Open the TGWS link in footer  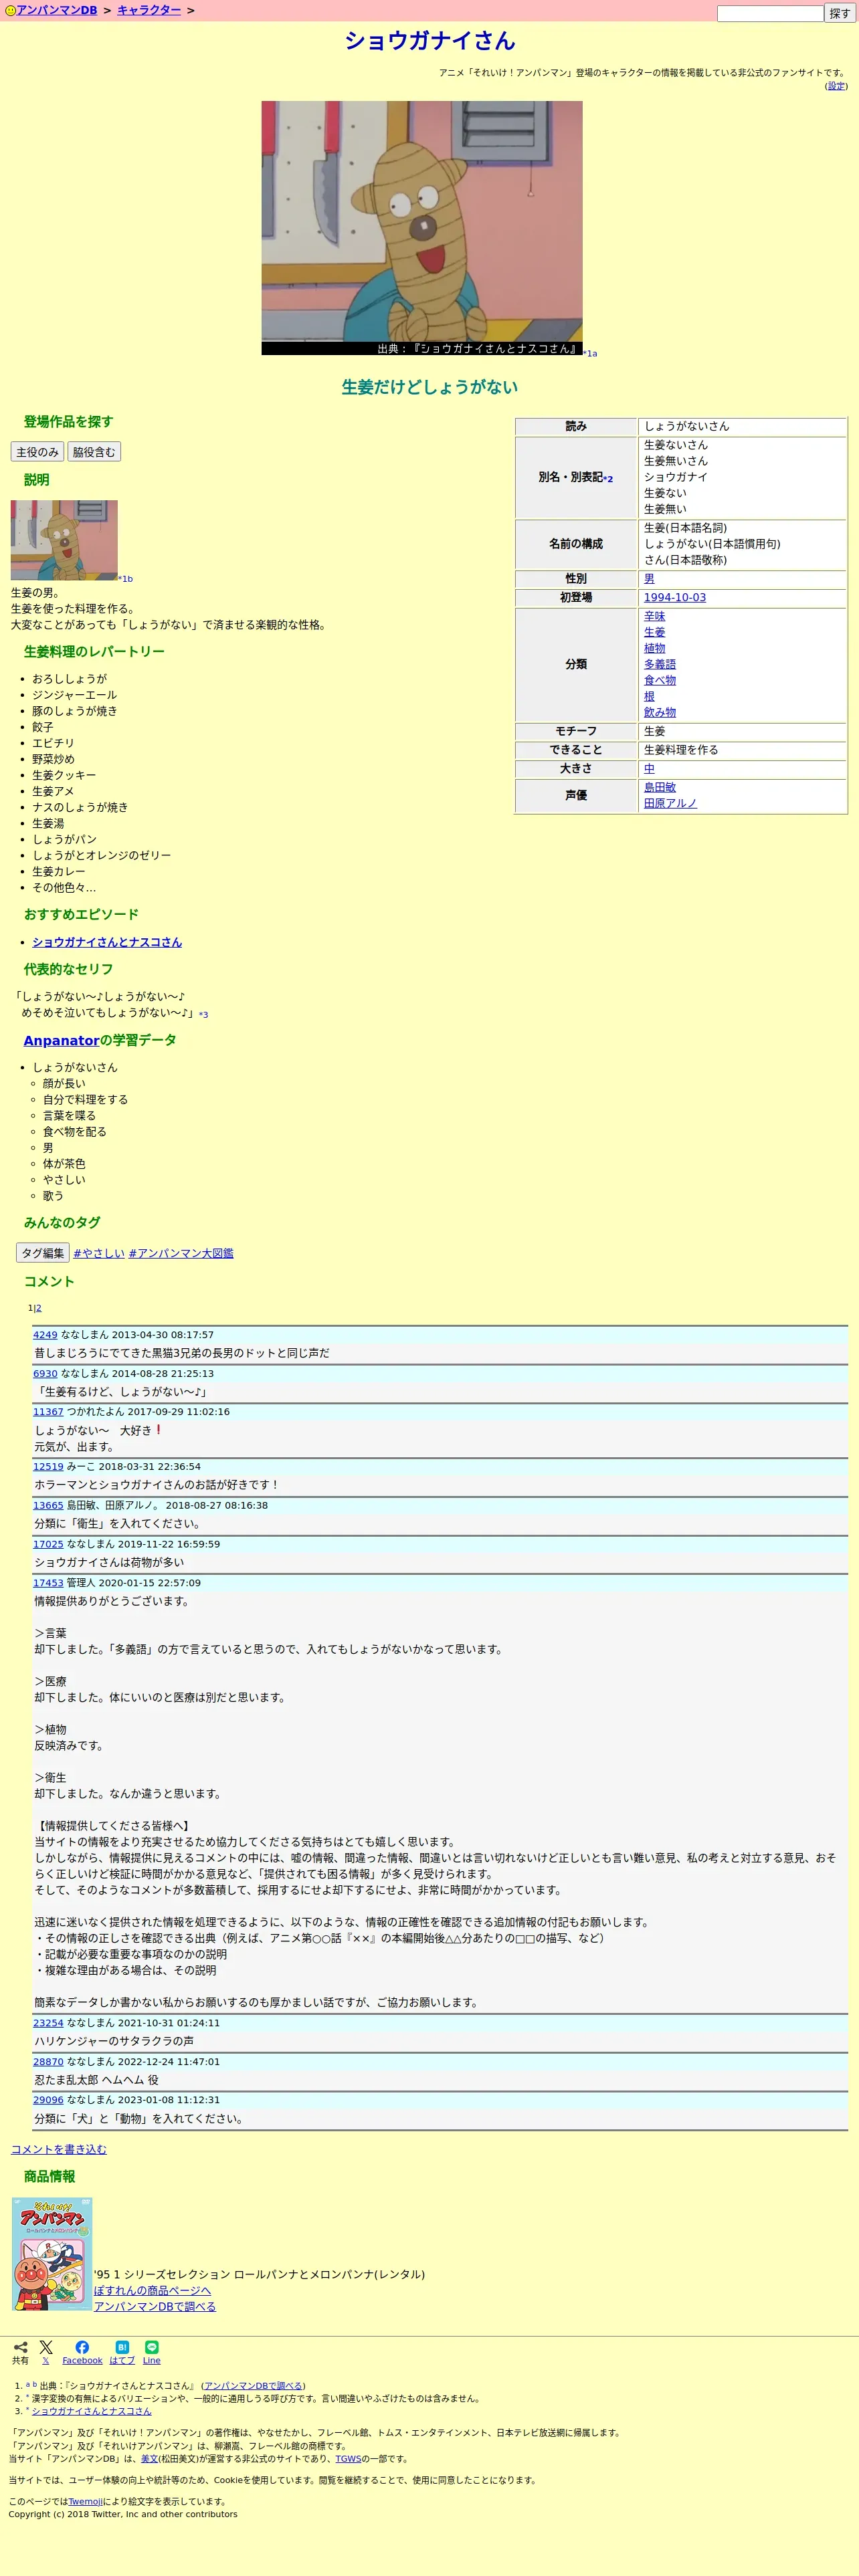(x=348, y=2458)
